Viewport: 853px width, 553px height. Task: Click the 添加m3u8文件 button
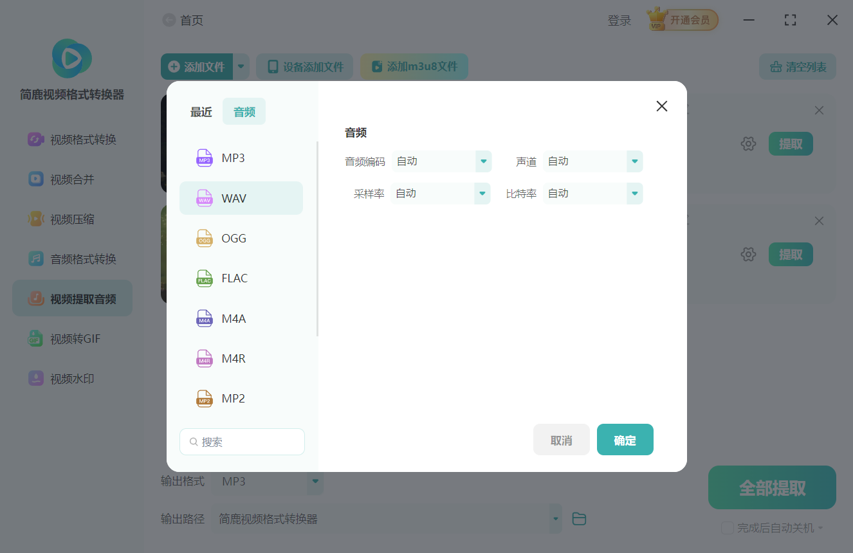tap(414, 66)
